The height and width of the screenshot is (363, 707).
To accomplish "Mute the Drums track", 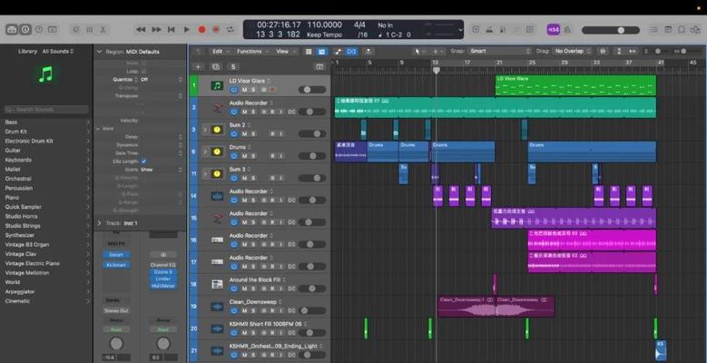I will coord(244,156).
